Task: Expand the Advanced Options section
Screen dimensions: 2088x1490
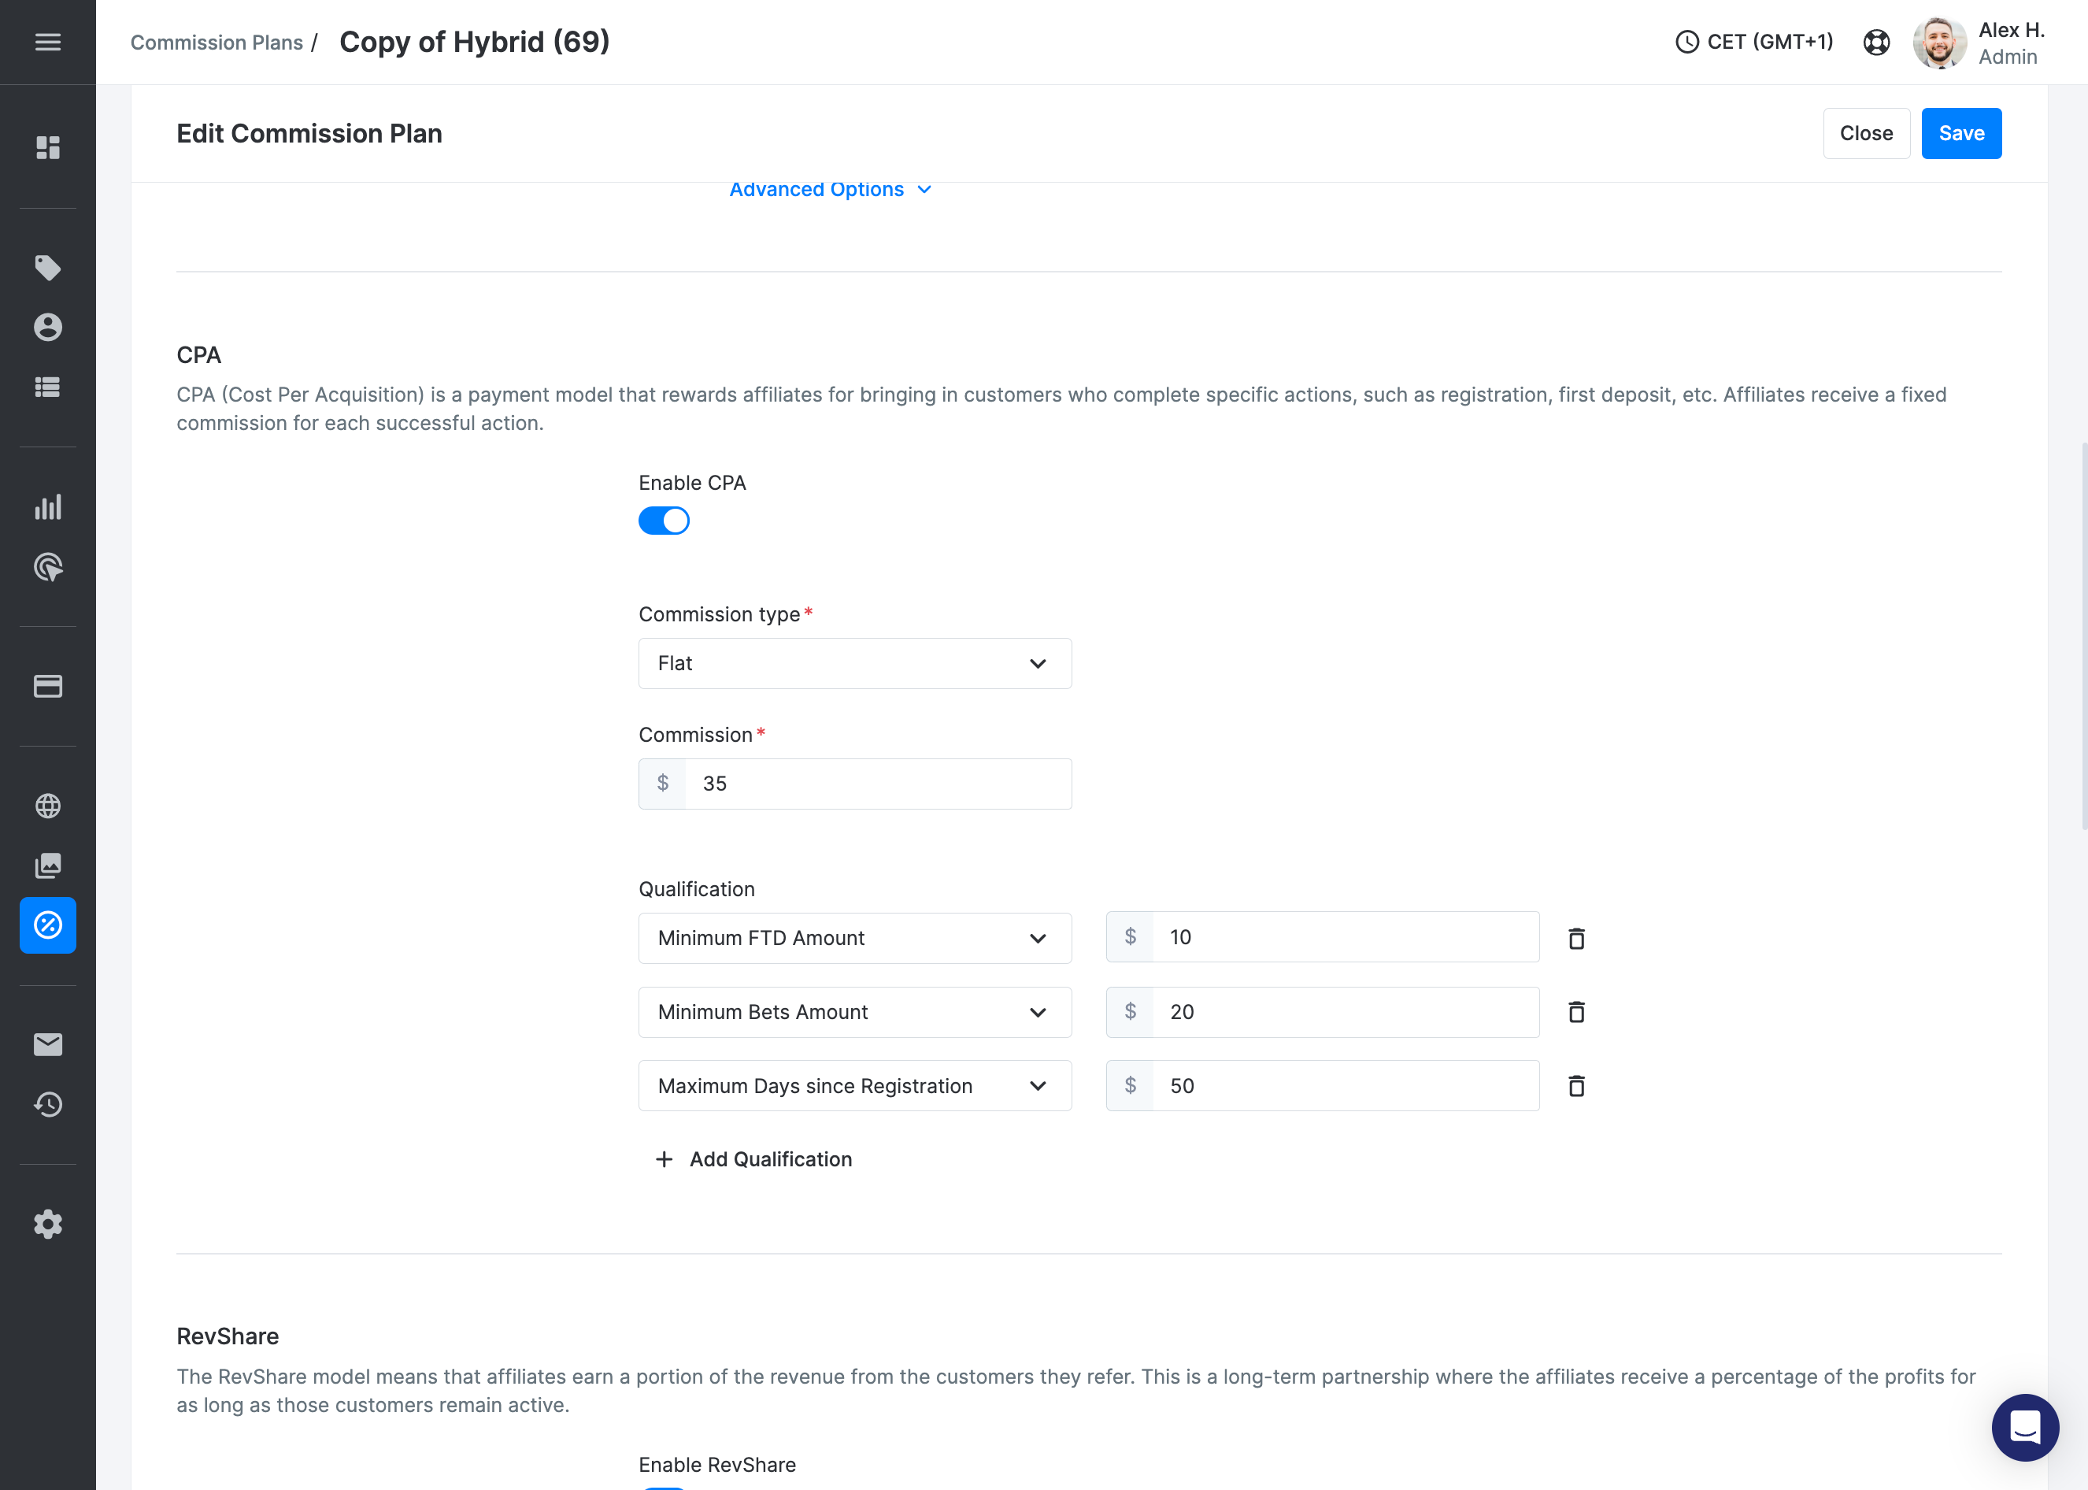Action: tap(830, 189)
